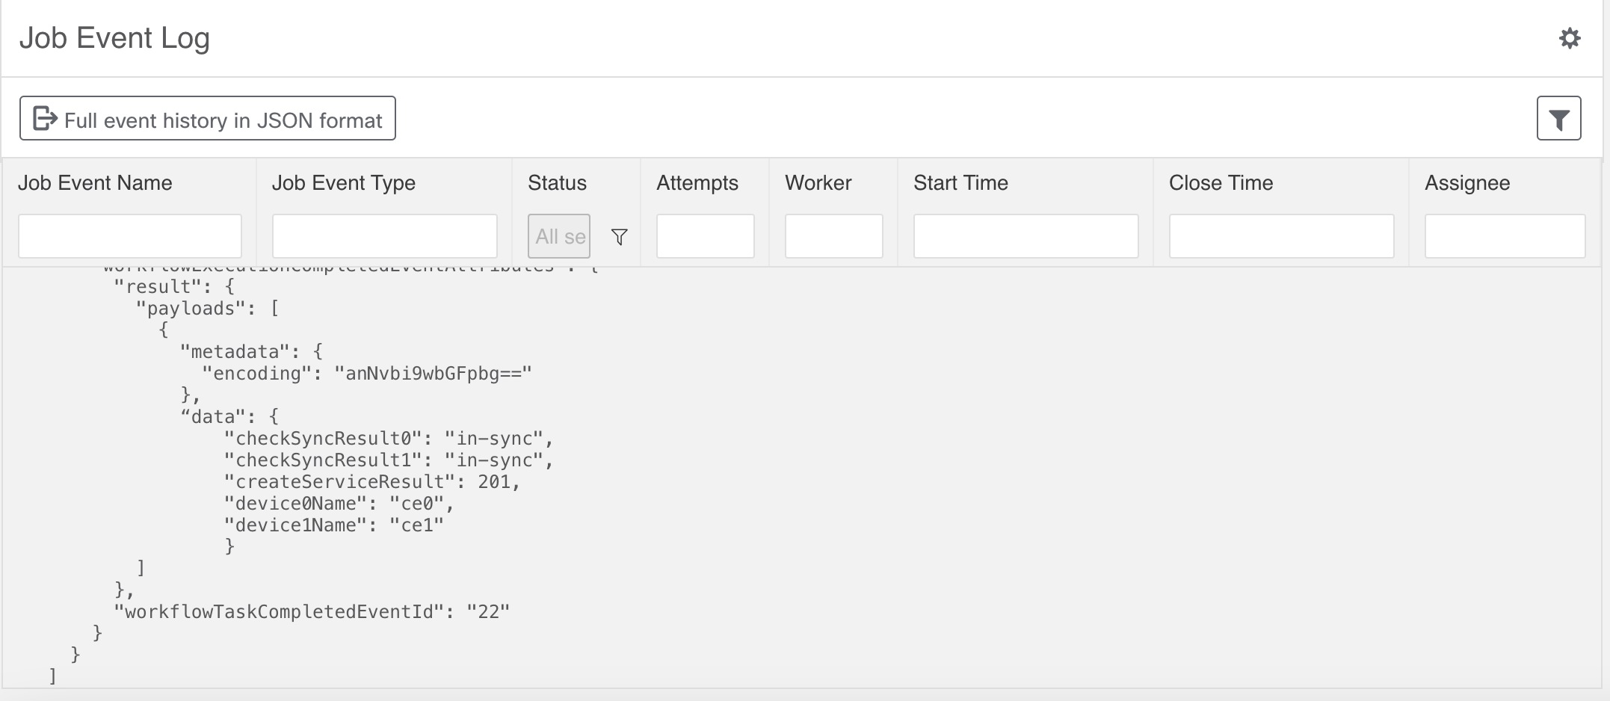Select the workflowTaskCompletedEventId line in the log
Viewport: 1610px width, 701px height.
312,611
